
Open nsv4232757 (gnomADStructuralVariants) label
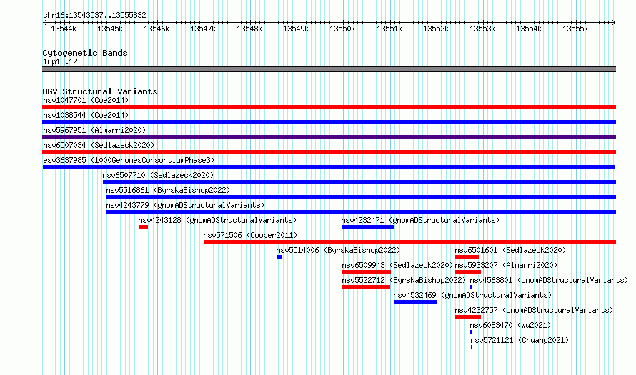tap(534, 310)
